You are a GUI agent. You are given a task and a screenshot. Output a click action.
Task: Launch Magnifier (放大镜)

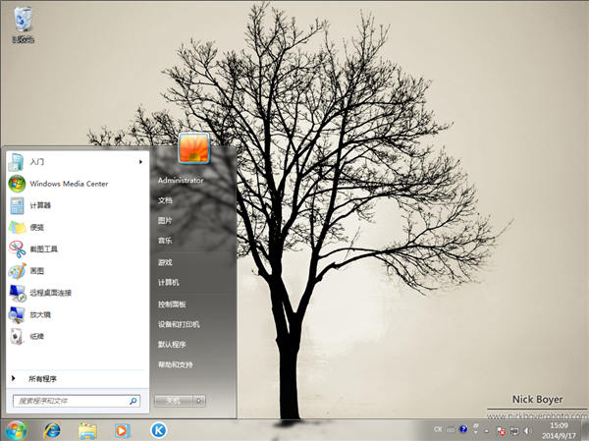point(39,314)
